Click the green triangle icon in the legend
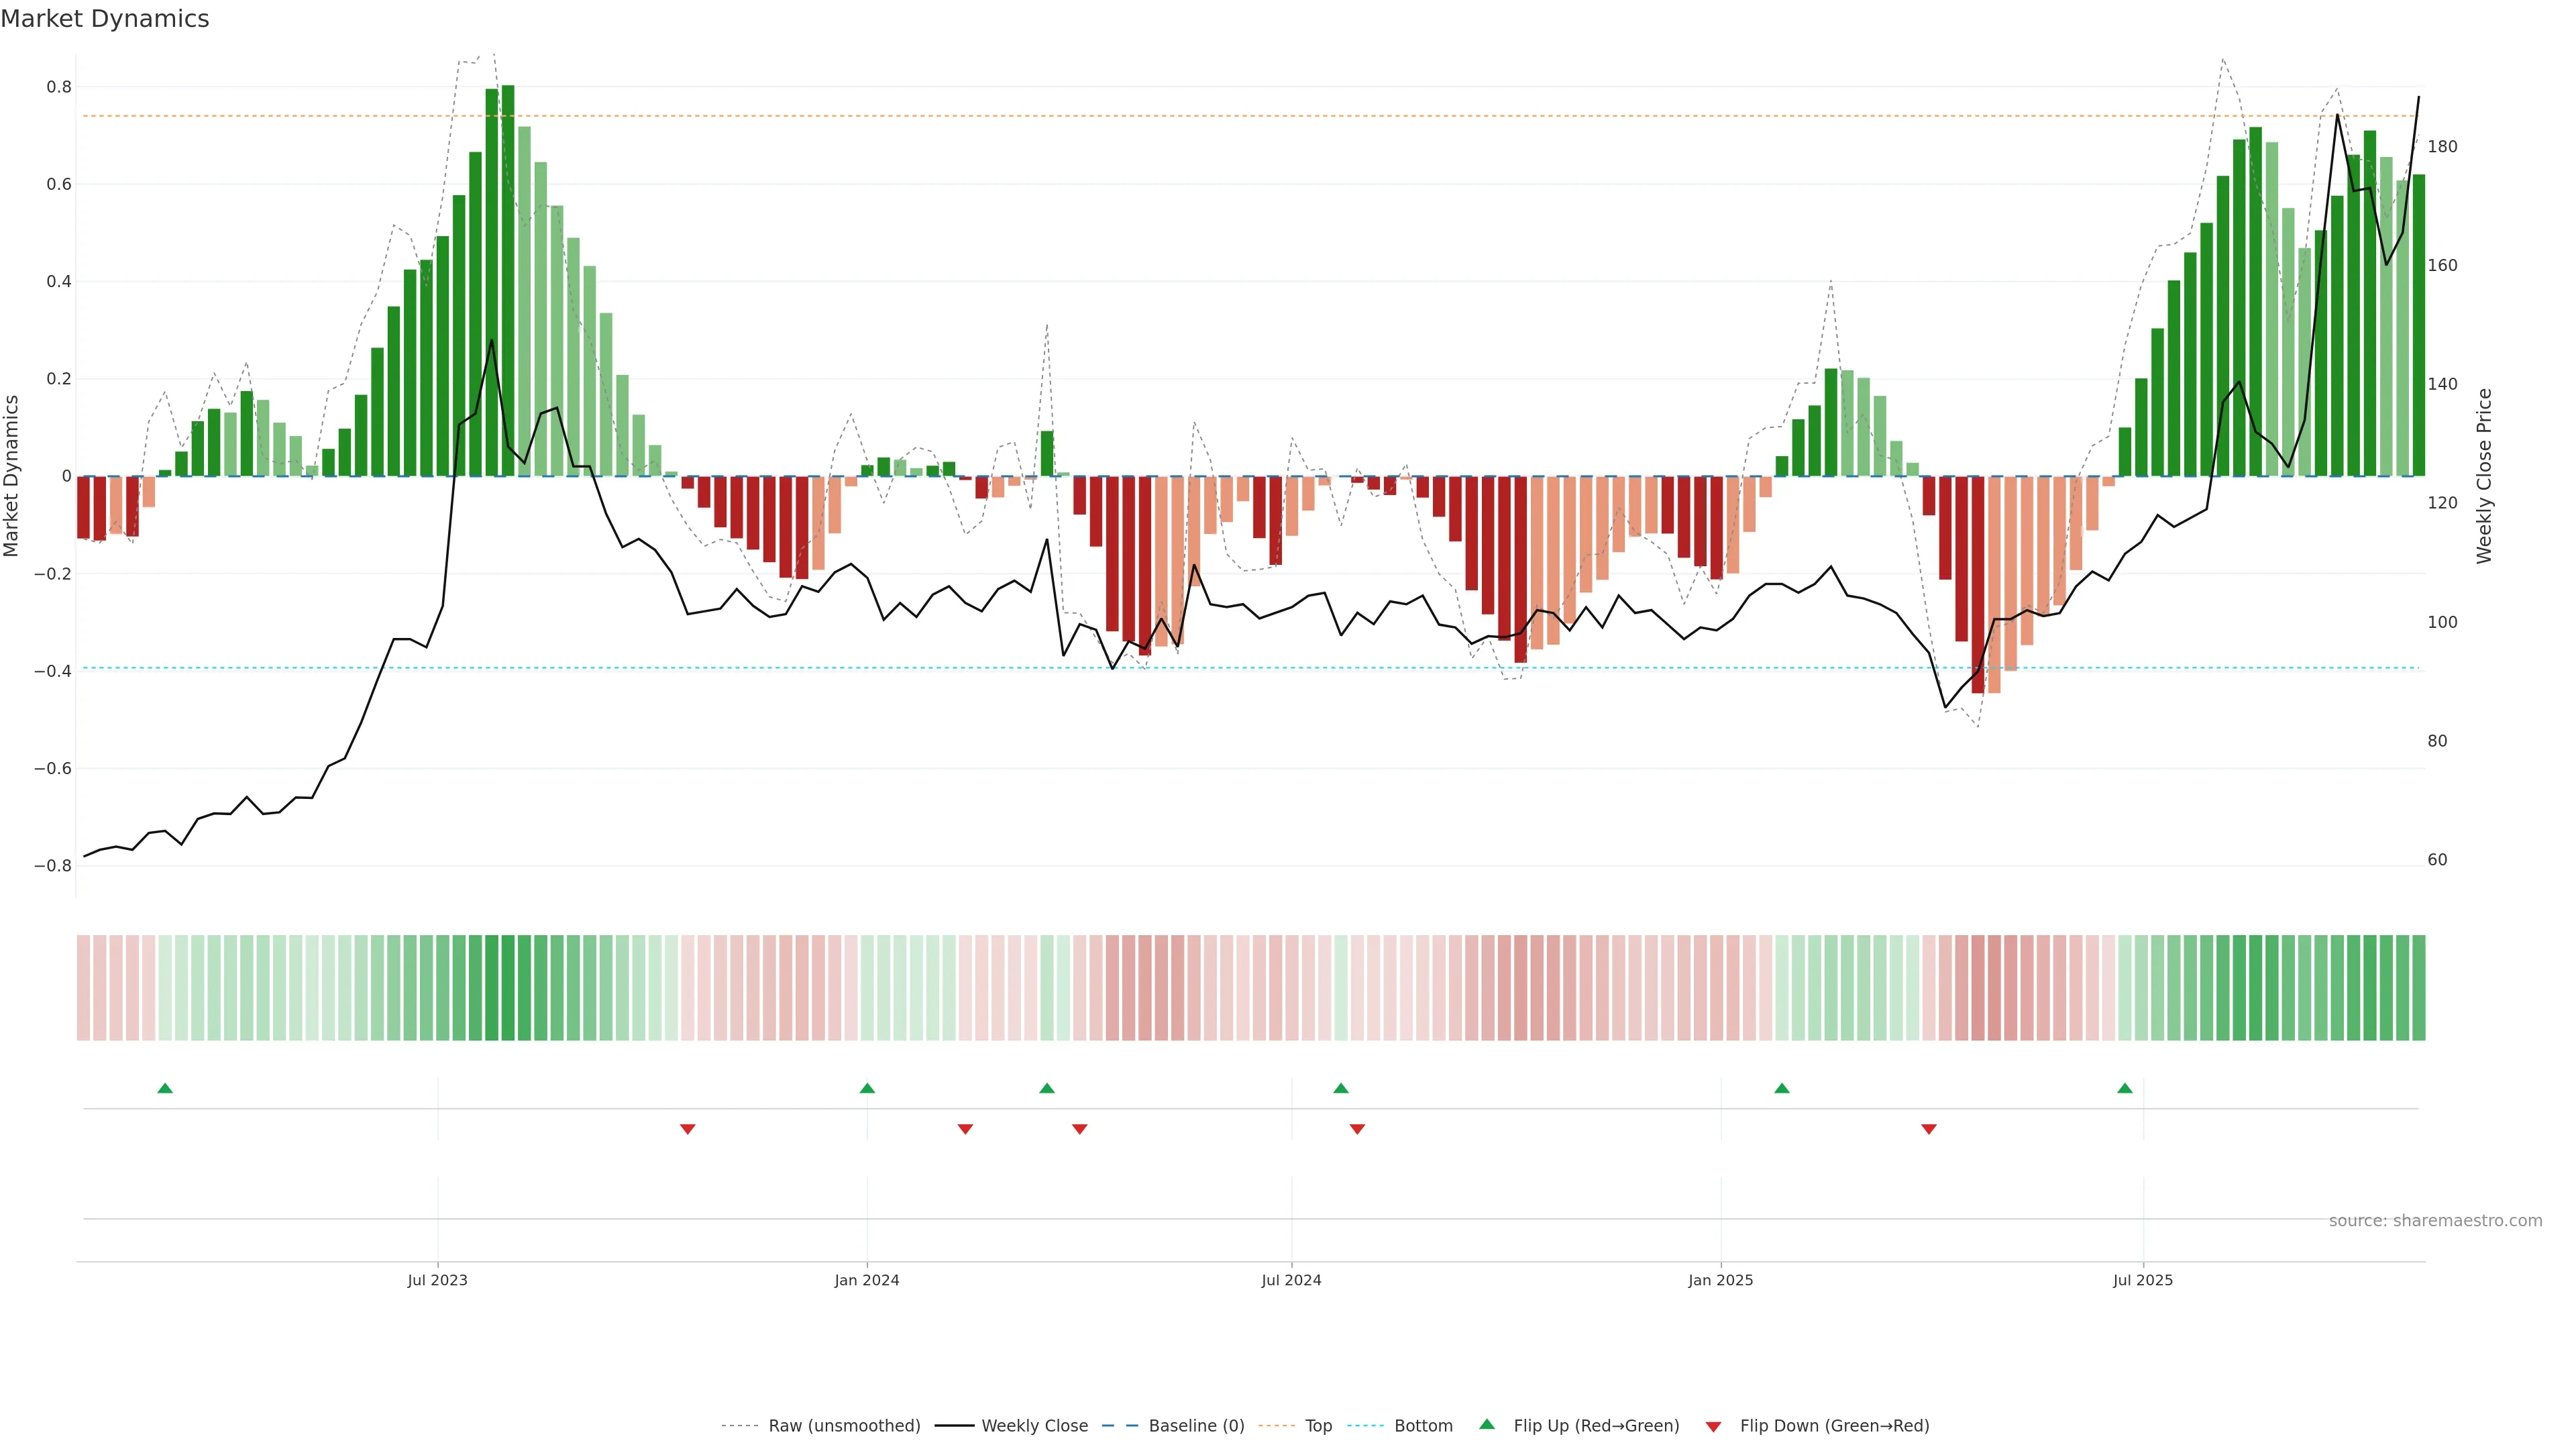This screenshot has height=1449, width=2576. tap(1487, 1424)
